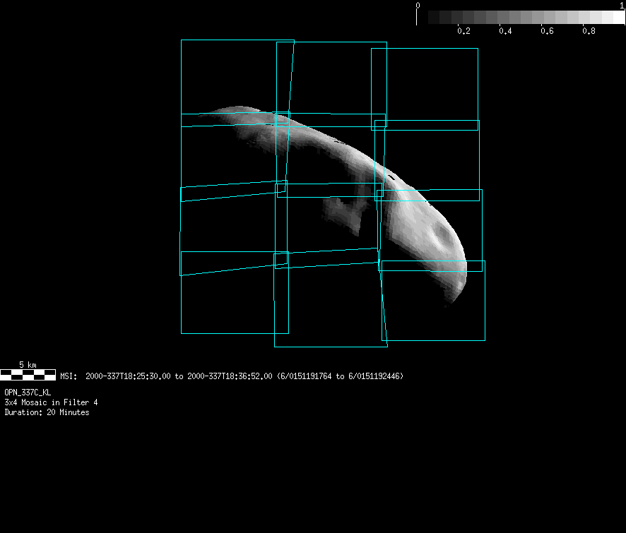Click the "5 km" scale label
626x533 pixels.
pos(28,364)
